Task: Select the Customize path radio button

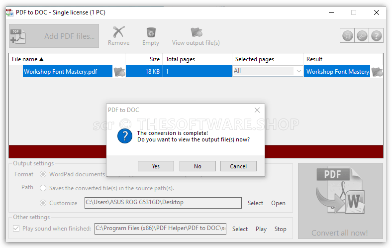Action: tap(43, 203)
